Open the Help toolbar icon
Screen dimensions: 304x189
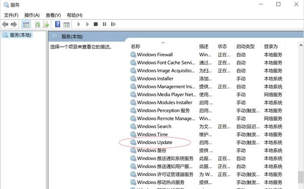click(x=58, y=24)
